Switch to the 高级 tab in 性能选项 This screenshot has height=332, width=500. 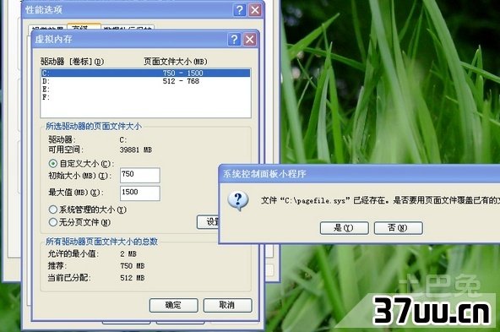point(84,27)
